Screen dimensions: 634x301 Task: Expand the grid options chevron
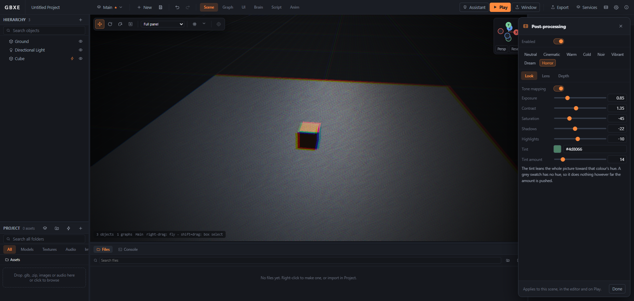(204, 23)
